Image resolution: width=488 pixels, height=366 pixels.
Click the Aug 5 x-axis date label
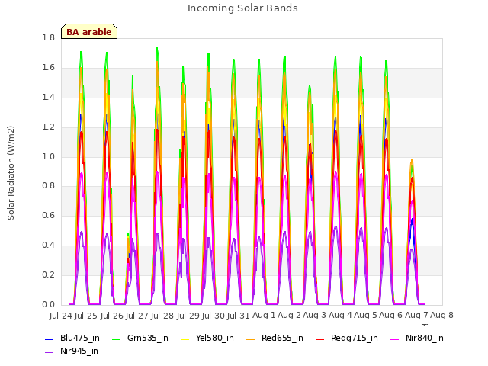365,315
